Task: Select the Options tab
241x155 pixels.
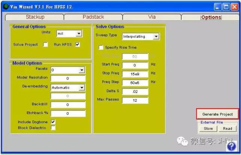Action: pos(211,17)
